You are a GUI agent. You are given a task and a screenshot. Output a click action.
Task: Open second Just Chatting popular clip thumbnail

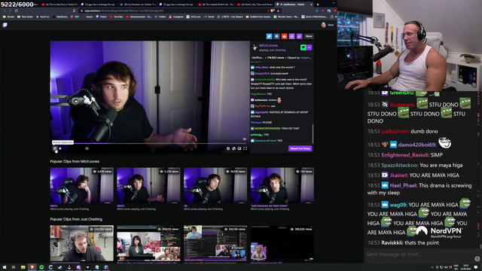pyautogui.click(x=148, y=243)
